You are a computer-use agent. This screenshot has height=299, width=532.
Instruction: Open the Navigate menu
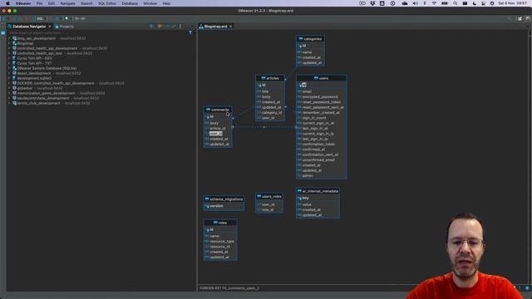(67, 3)
